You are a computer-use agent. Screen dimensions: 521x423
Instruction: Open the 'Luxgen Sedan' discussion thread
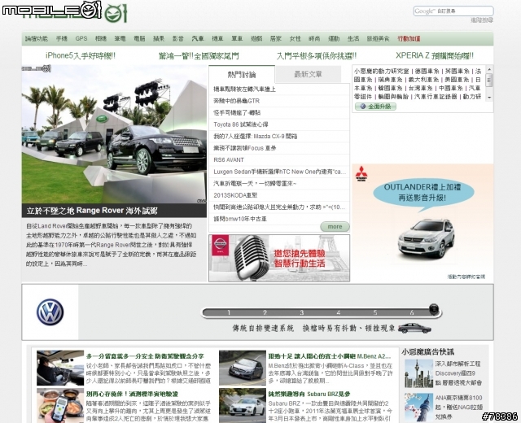click(279, 172)
